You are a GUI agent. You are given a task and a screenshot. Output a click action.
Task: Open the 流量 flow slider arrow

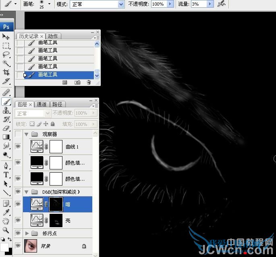click(x=210, y=4)
